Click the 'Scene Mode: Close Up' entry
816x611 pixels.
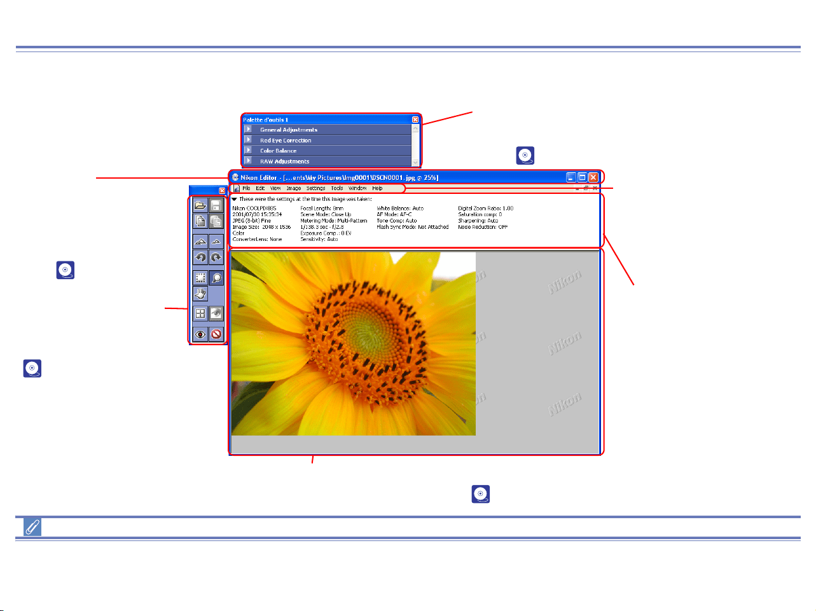pyautogui.click(x=326, y=214)
